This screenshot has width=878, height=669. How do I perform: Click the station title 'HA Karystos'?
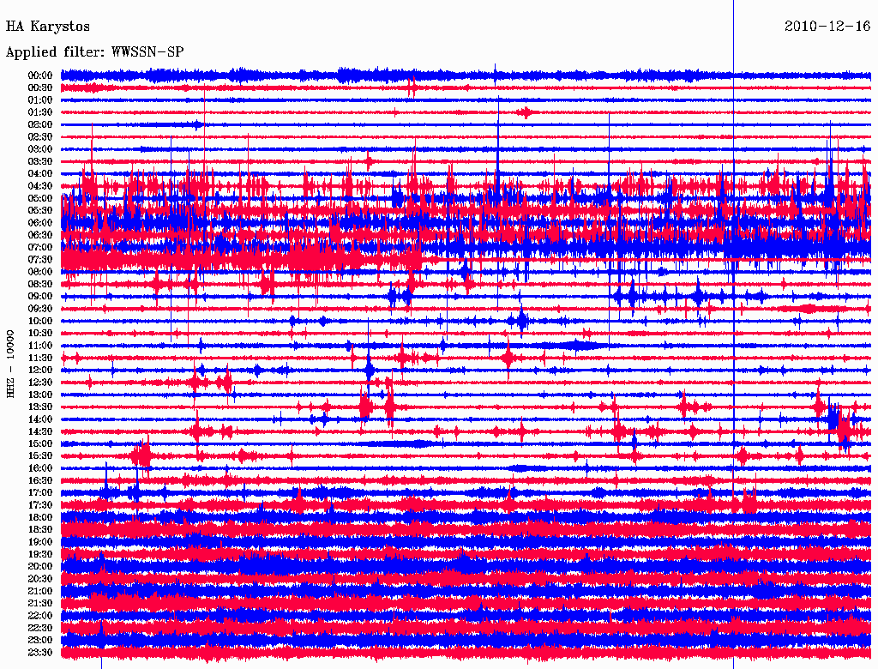48,27
